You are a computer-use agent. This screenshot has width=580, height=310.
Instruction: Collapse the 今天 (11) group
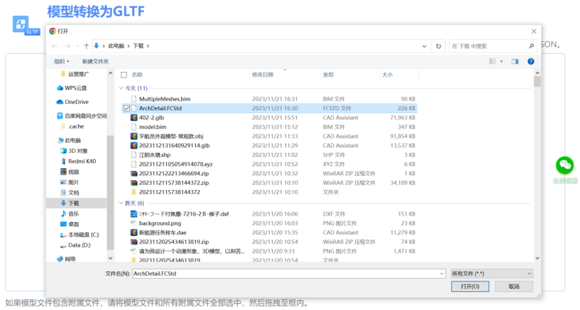(121, 88)
